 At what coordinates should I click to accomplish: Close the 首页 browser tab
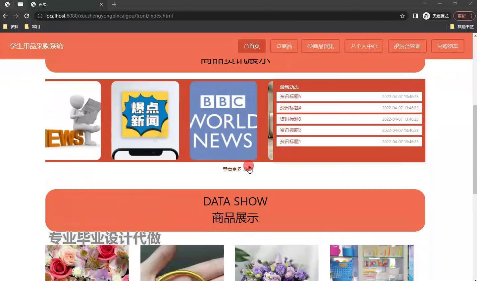(x=101, y=4)
